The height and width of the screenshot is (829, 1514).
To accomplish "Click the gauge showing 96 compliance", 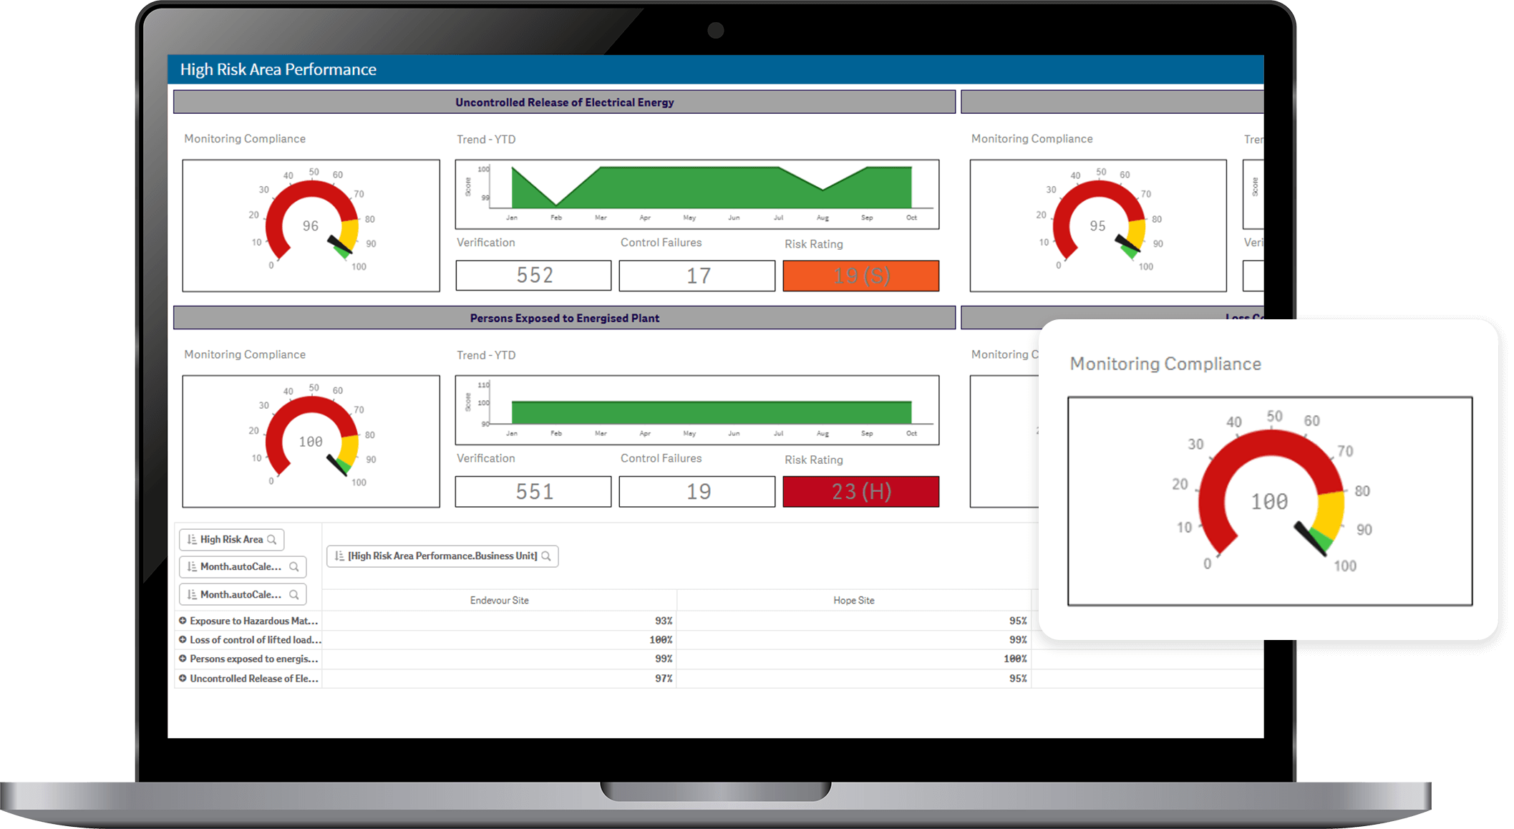I will [x=311, y=226].
